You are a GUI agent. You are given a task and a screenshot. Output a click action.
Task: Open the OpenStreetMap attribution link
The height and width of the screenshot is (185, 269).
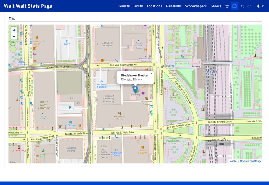pos(250,161)
